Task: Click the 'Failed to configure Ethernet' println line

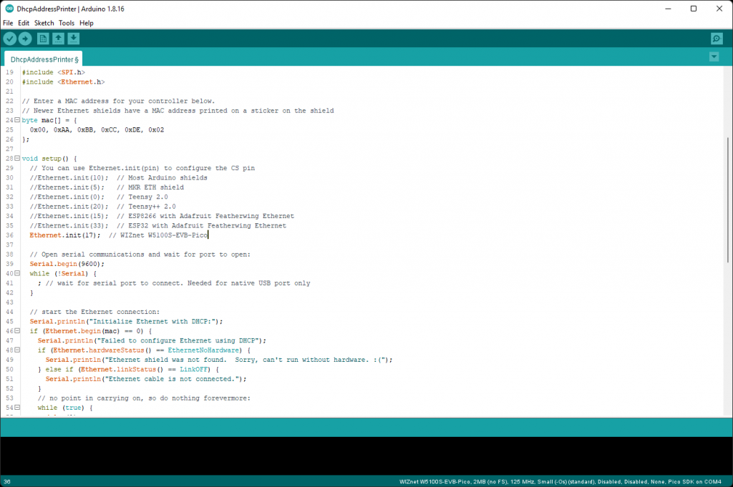Action: 152,340
